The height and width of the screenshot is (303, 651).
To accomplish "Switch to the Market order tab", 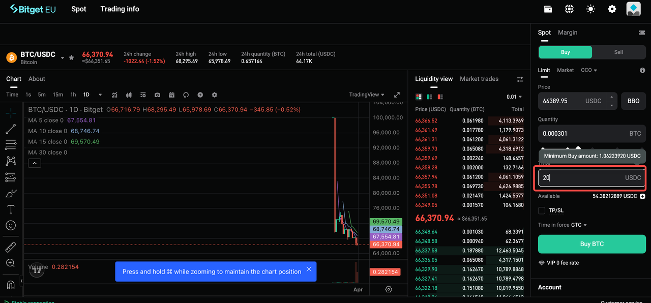I will [565, 70].
